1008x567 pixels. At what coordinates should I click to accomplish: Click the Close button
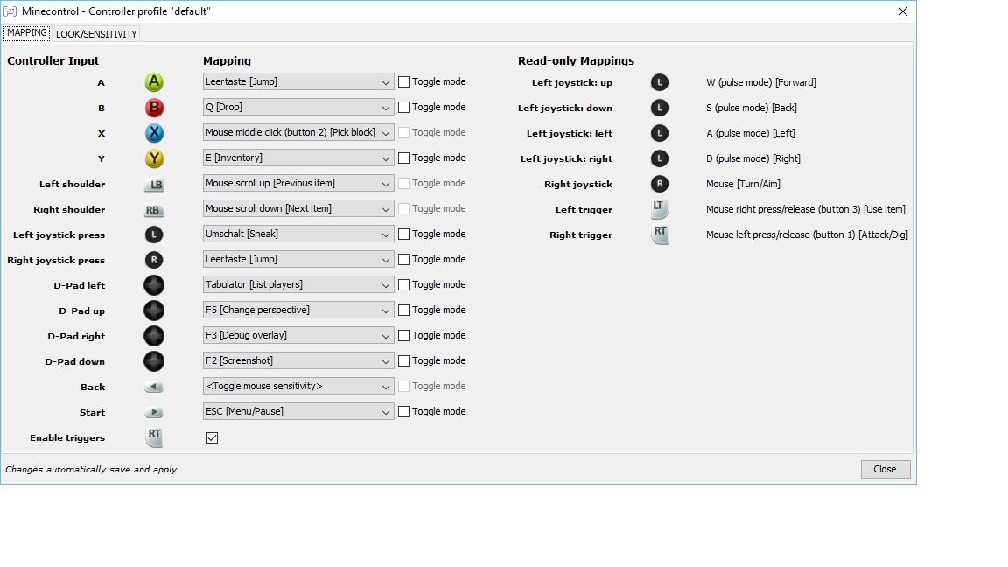(x=885, y=469)
